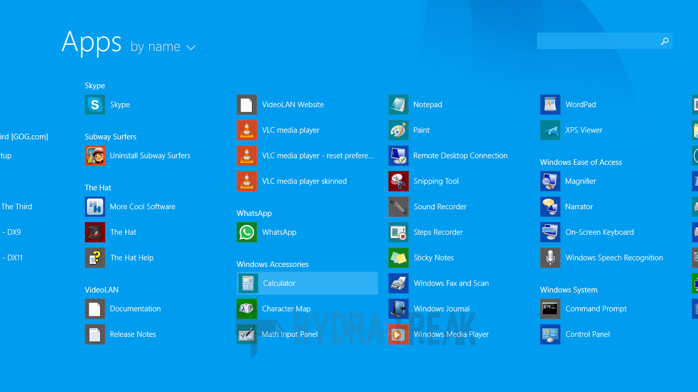Viewport: 698px width, 392px height.
Task: Open Command Prompt
Action: [x=596, y=309]
